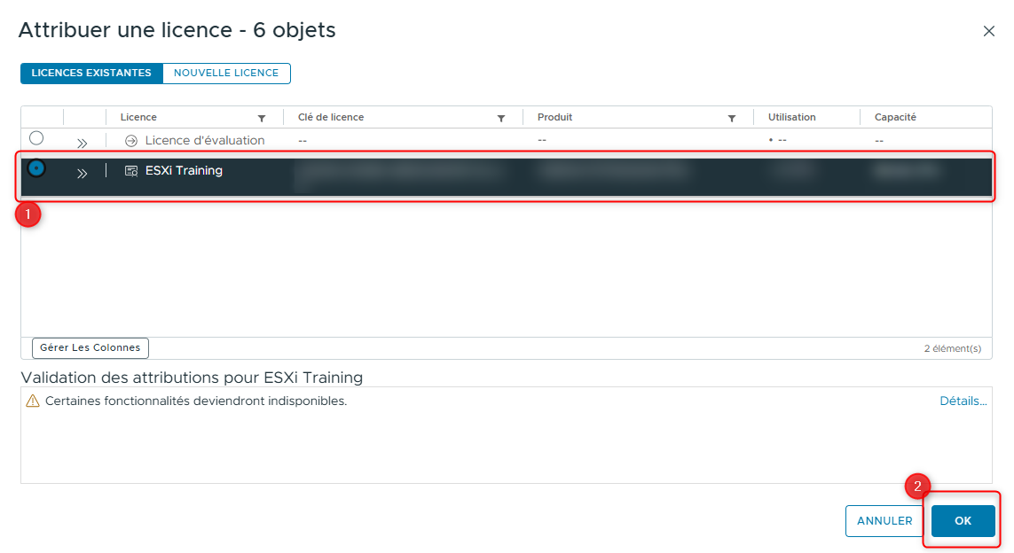Click the Produit column filter icon

tap(732, 118)
